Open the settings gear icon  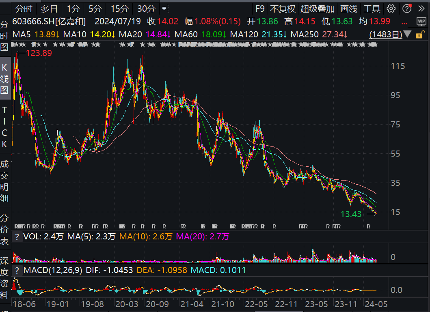(391, 9)
